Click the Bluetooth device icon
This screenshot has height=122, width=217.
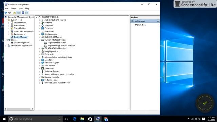click(x=42, y=26)
